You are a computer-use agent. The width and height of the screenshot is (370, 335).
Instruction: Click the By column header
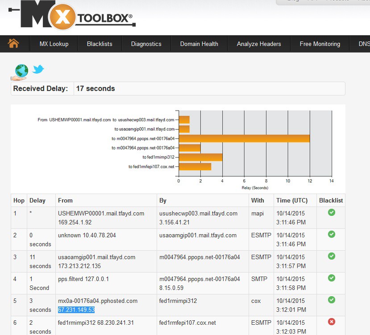163,201
